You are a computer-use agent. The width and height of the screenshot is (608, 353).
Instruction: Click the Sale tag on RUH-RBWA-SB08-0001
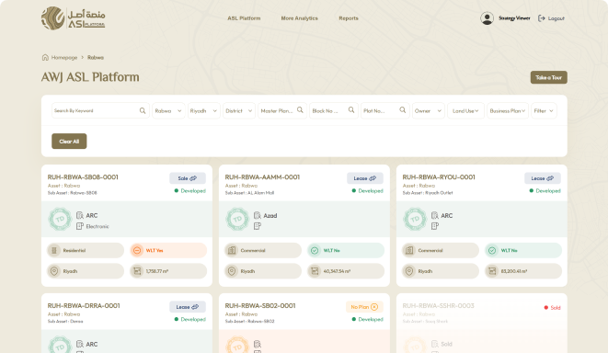(x=188, y=178)
